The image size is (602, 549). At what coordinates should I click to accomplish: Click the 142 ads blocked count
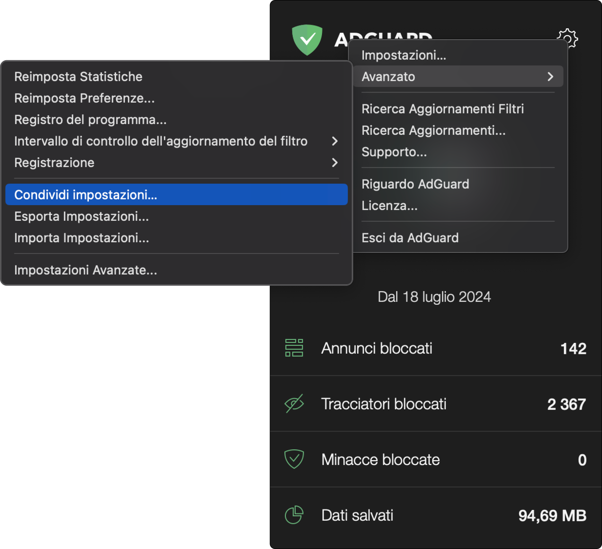573,348
